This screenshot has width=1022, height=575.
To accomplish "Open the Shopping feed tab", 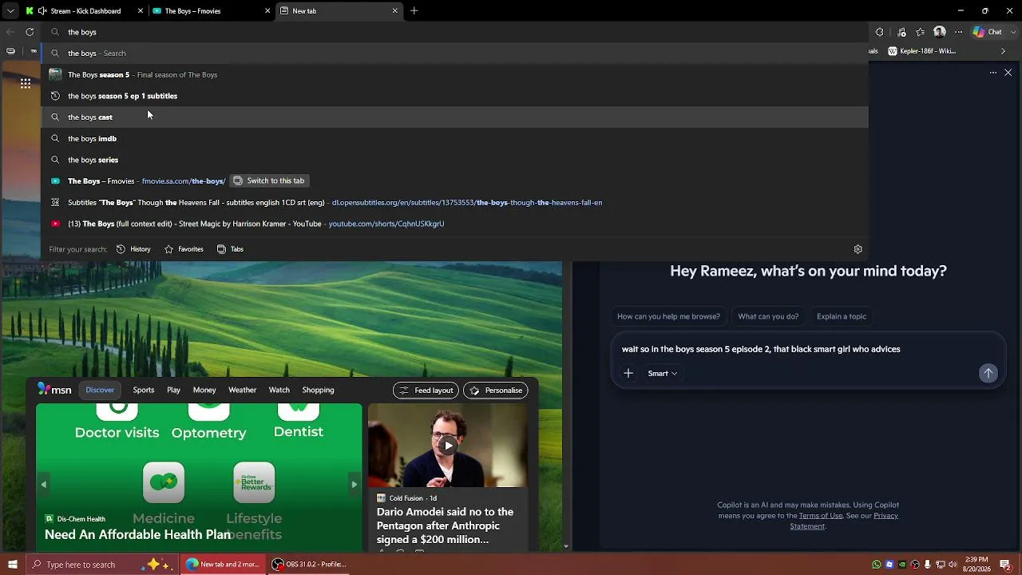I will click(x=318, y=390).
